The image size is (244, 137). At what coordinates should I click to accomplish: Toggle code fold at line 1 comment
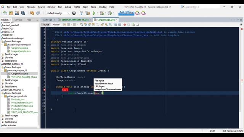click(x=48, y=29)
